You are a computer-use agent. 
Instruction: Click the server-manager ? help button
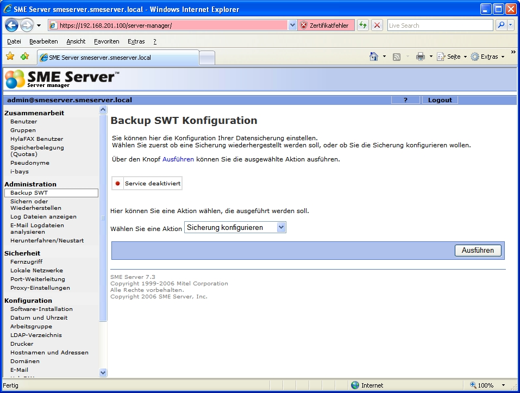coord(405,100)
